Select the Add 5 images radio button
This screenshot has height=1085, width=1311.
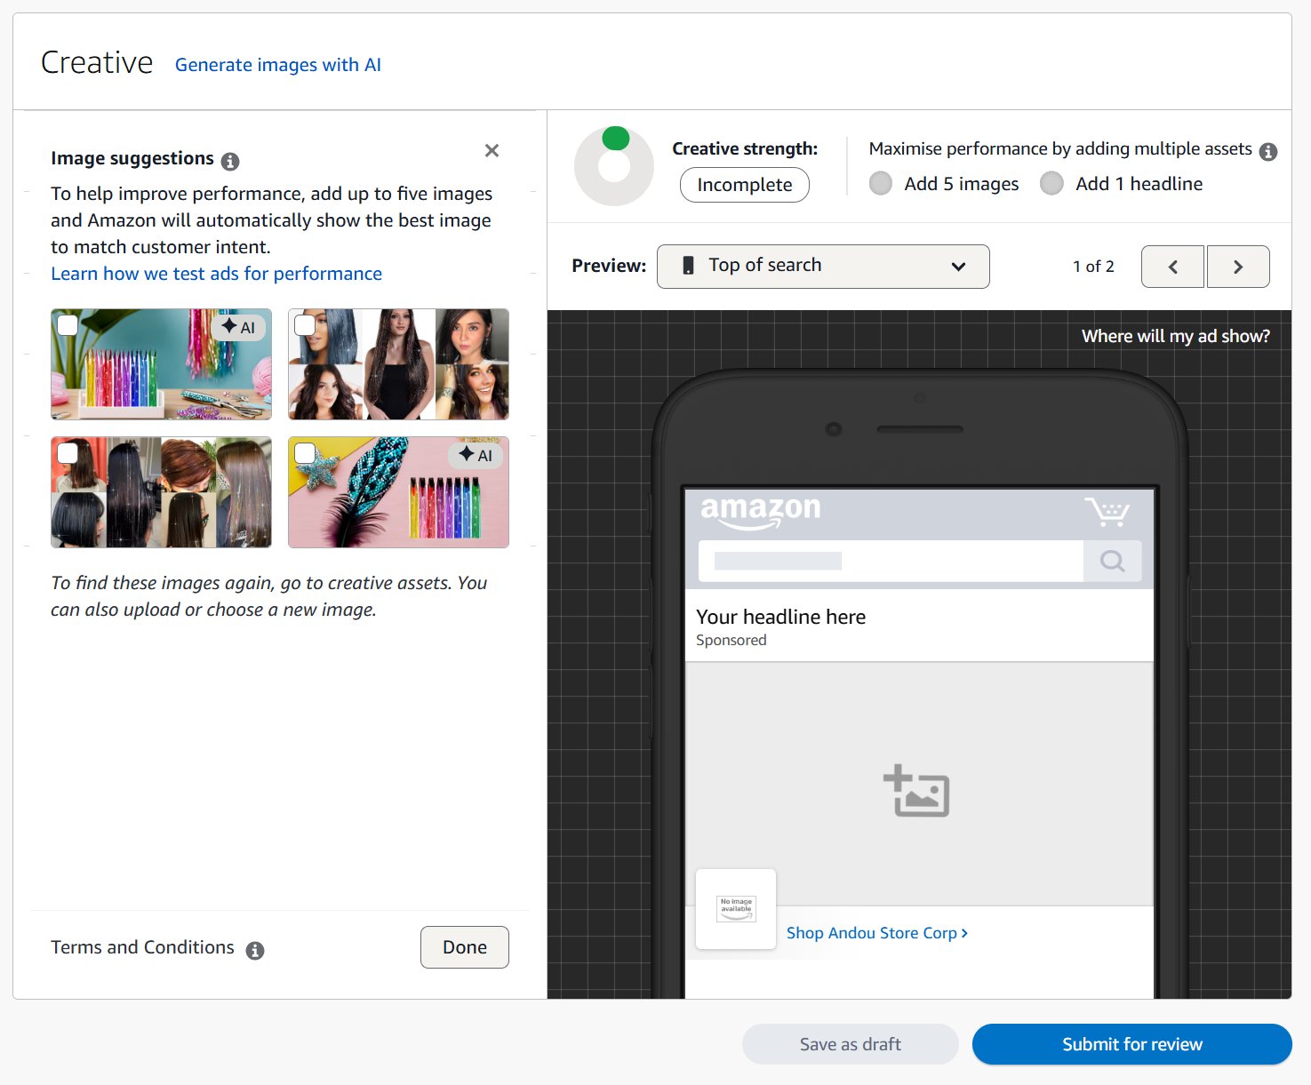tap(881, 183)
